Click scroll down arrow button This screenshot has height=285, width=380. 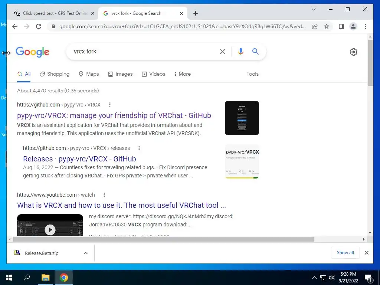pyautogui.click(x=370, y=233)
